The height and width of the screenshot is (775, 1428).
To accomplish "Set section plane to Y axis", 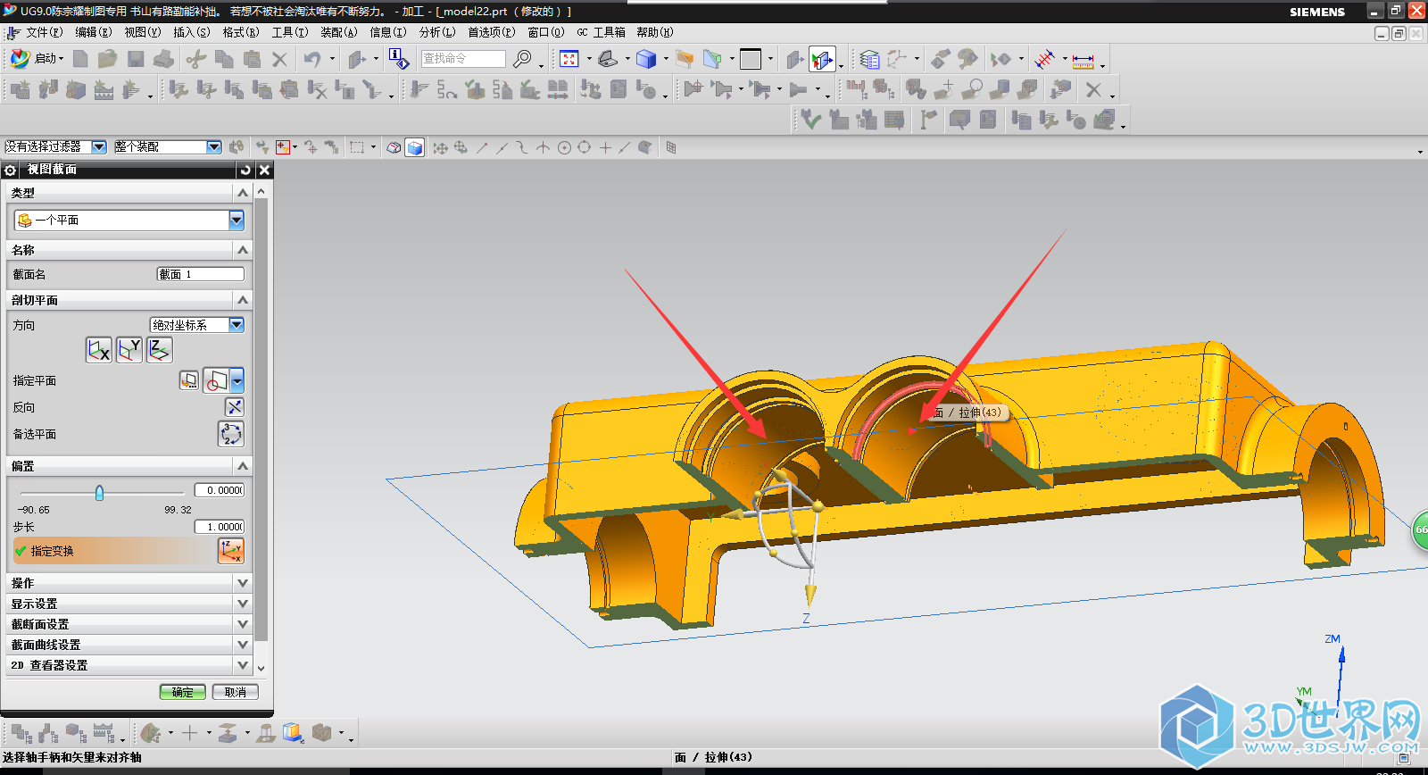I will (129, 349).
